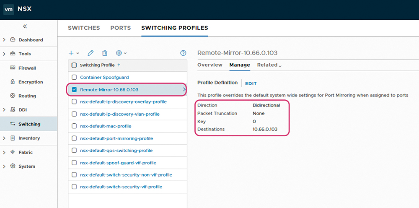Open dropdown arrow next to plus icon
419x208 pixels.
(78, 53)
